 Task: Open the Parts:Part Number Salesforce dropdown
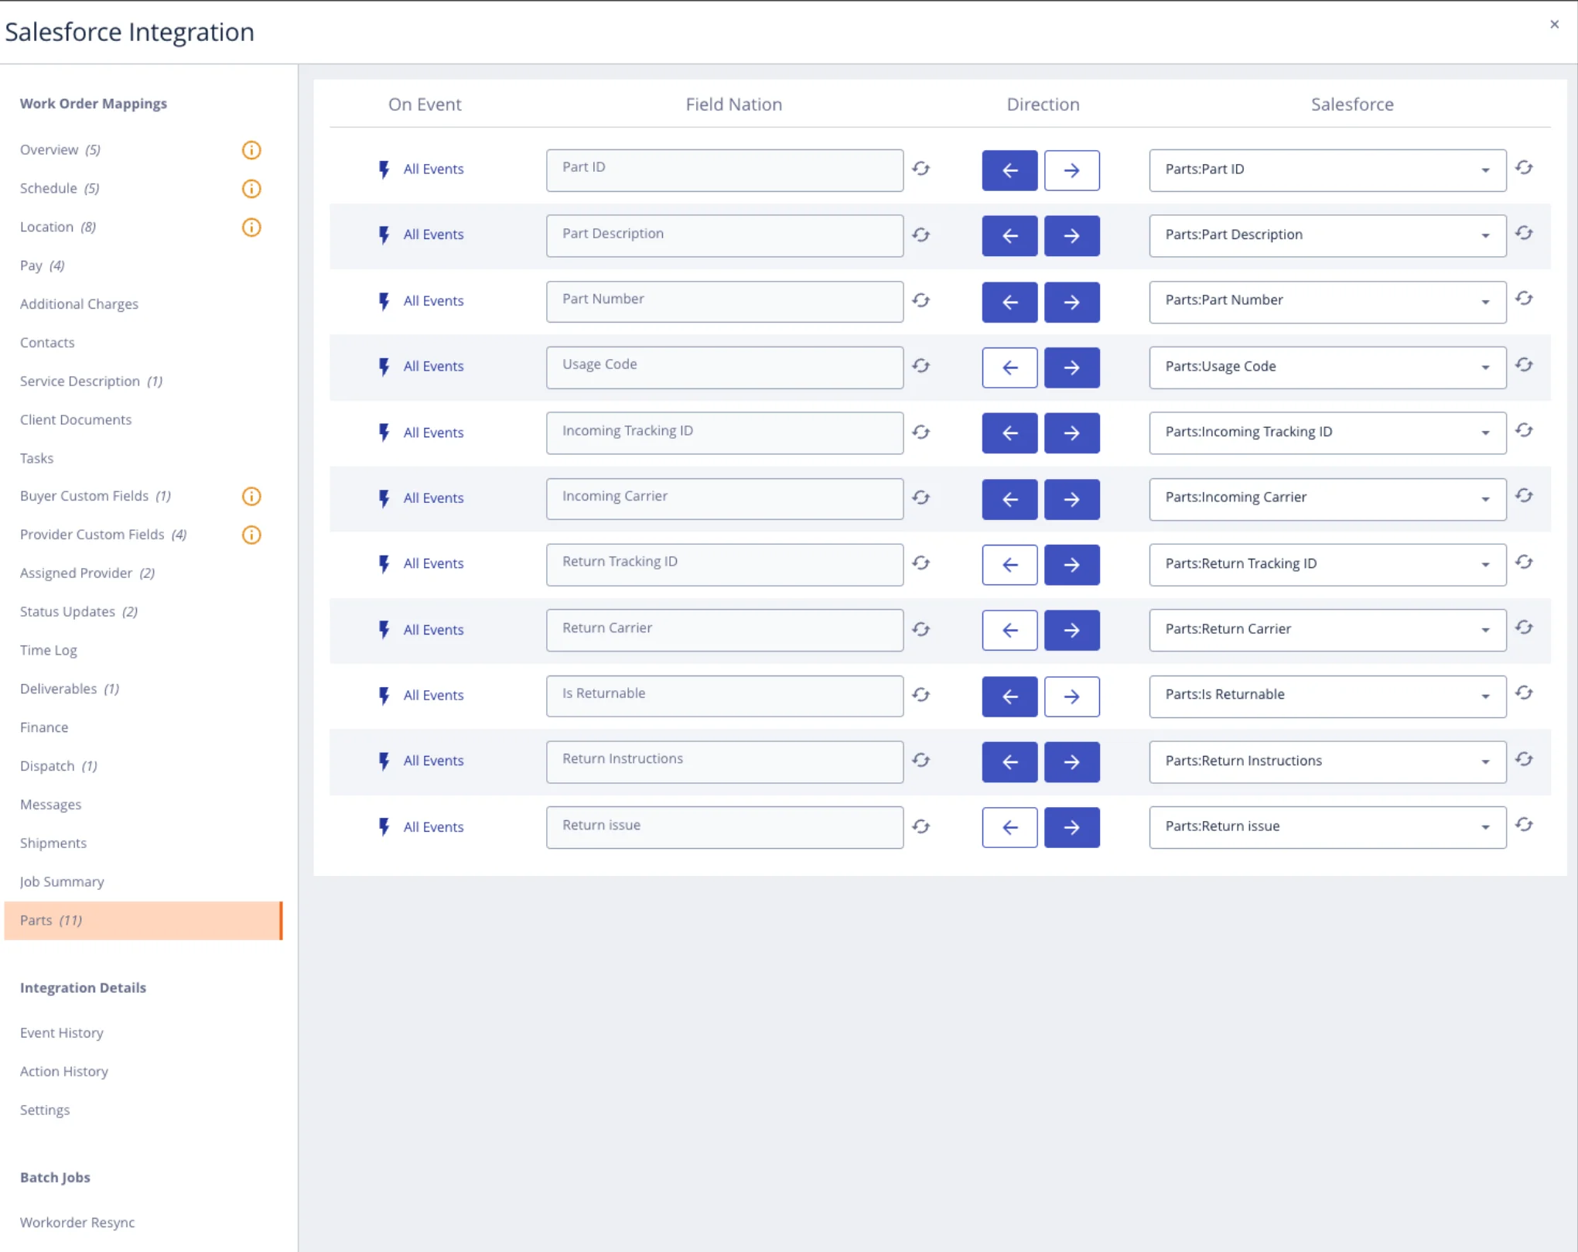pyautogui.click(x=1327, y=301)
